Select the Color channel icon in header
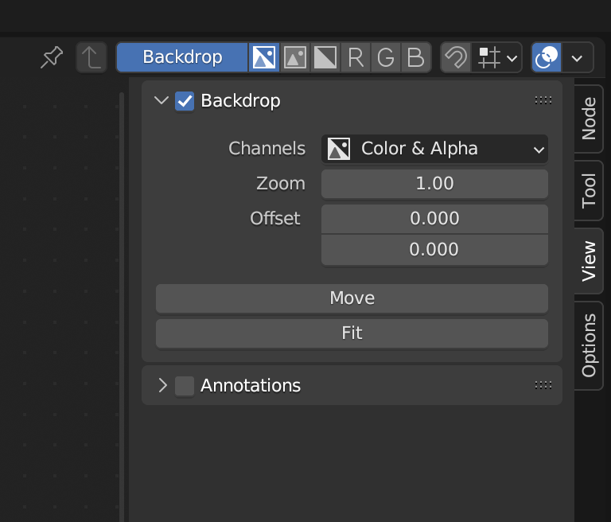The height and width of the screenshot is (522, 611). click(x=294, y=58)
